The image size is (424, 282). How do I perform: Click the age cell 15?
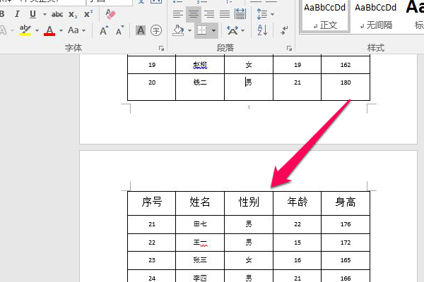point(298,243)
